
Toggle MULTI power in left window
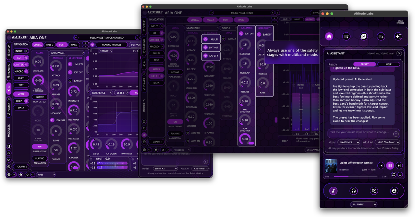(70, 64)
